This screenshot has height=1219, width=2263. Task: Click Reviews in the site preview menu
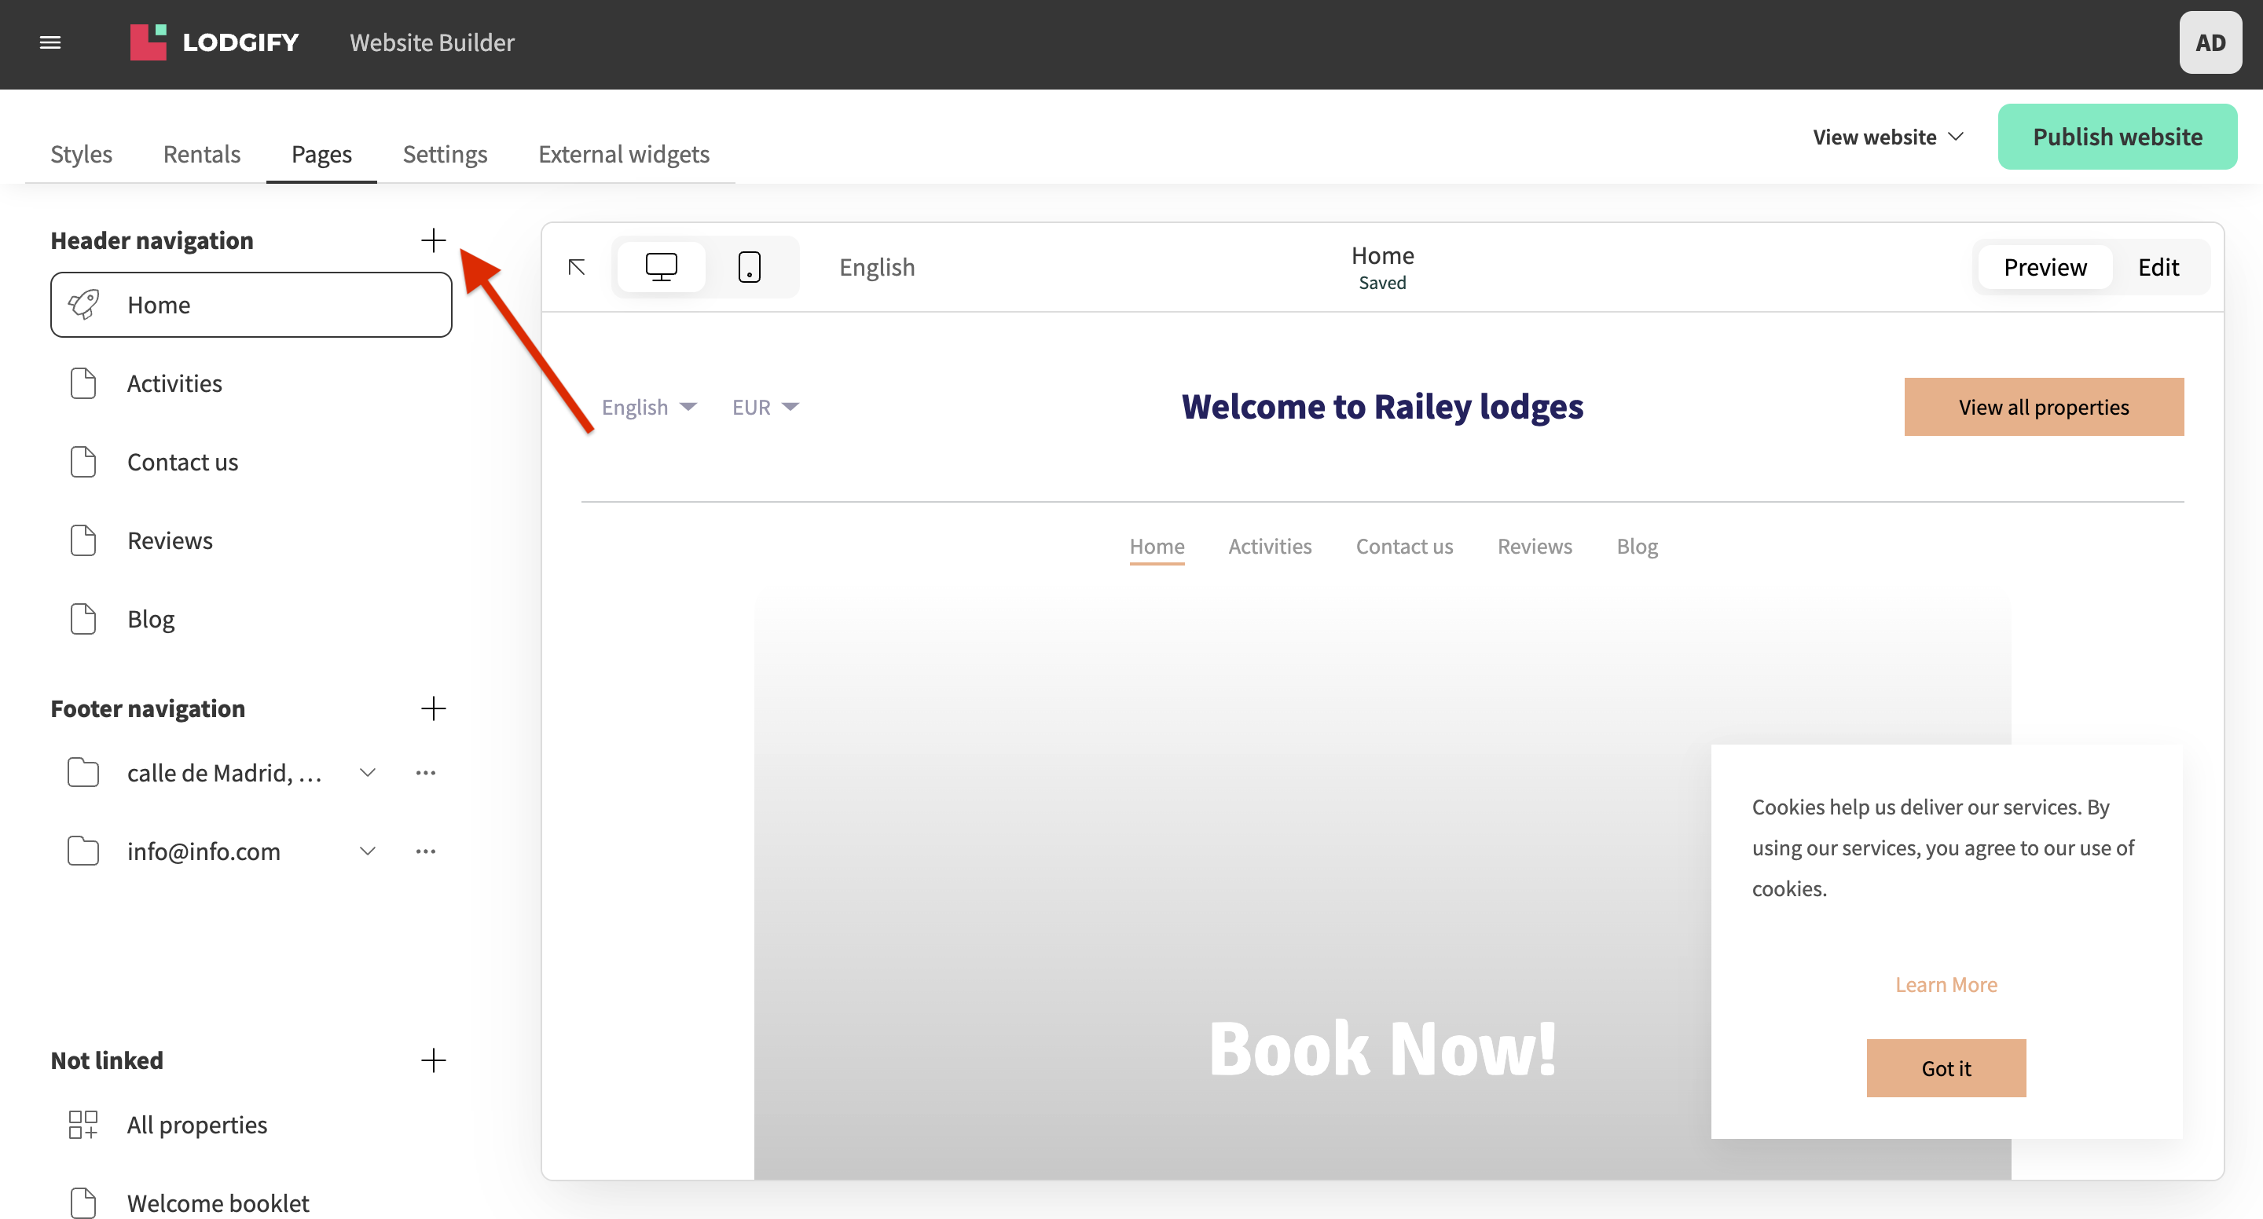1534,546
